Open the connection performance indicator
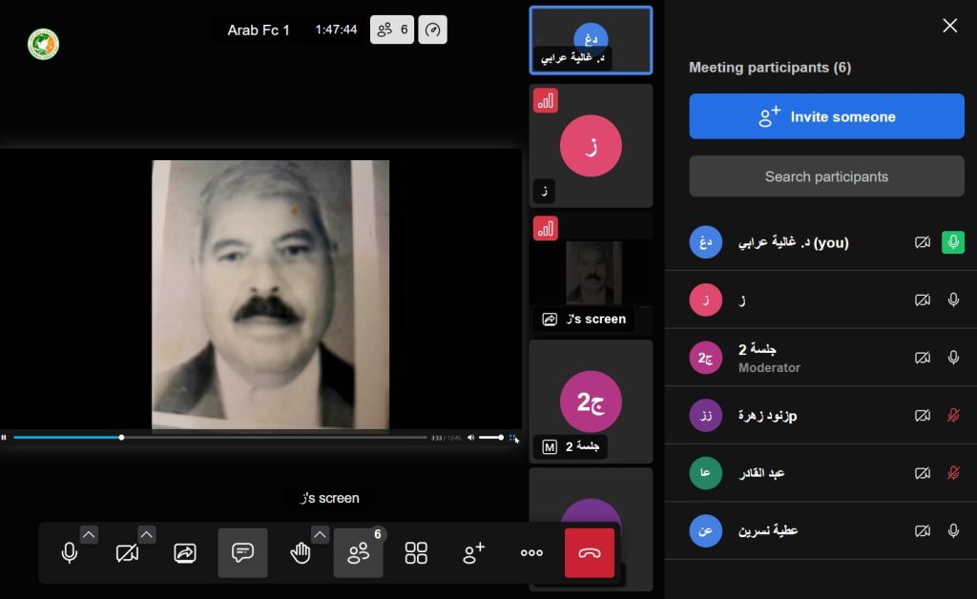977x599 pixels. (432, 30)
